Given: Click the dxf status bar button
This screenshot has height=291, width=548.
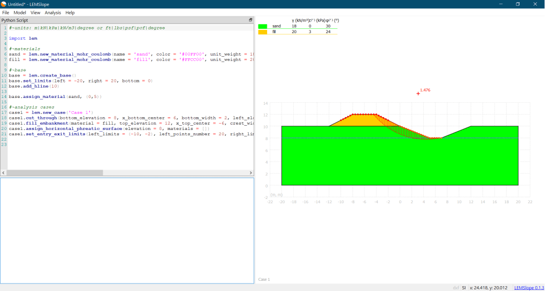Looking at the screenshot, I should (x=456, y=287).
